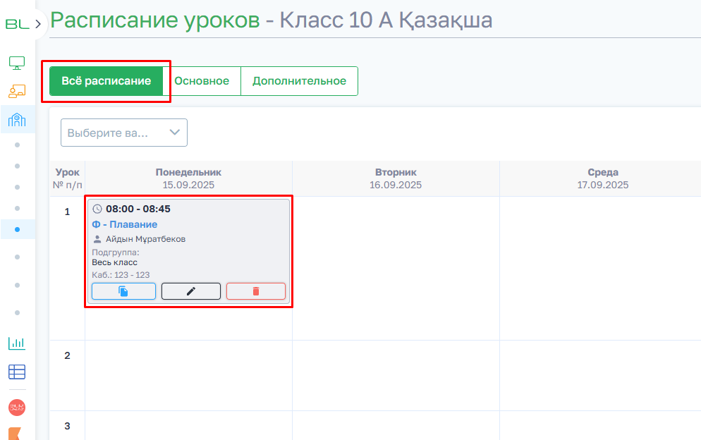Edit the Плавание lesson with pencil icon
Image resolution: width=701 pixels, height=440 pixels.
click(x=190, y=291)
